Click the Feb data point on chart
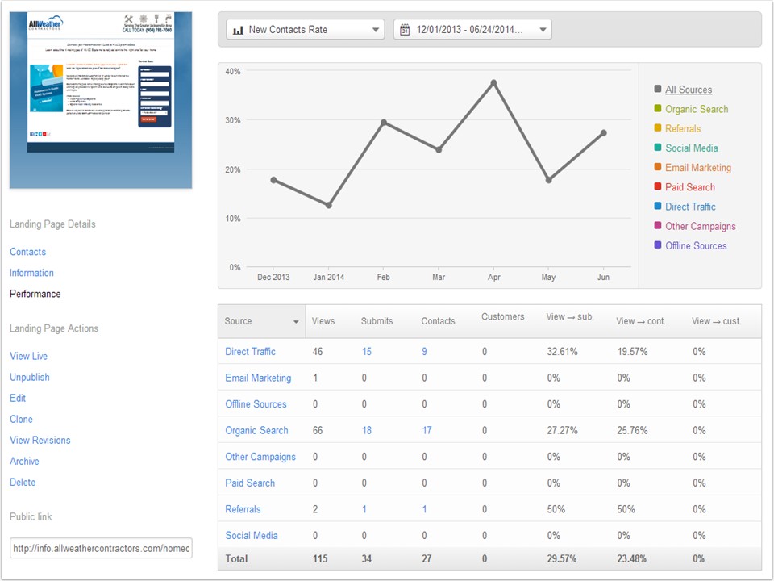 [x=384, y=123]
